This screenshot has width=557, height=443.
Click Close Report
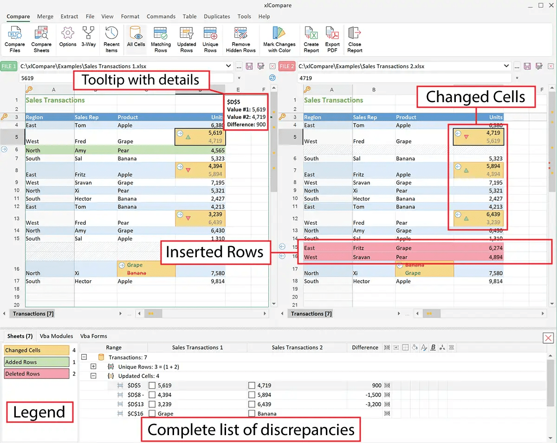(354, 39)
